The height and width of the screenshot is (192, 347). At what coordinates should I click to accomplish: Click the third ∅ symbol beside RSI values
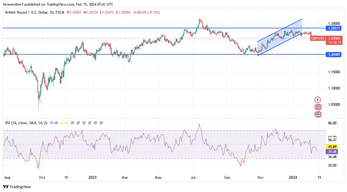84,122
